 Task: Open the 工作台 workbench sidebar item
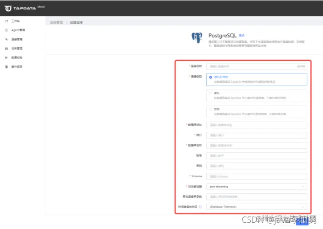pyautogui.click(x=16, y=21)
